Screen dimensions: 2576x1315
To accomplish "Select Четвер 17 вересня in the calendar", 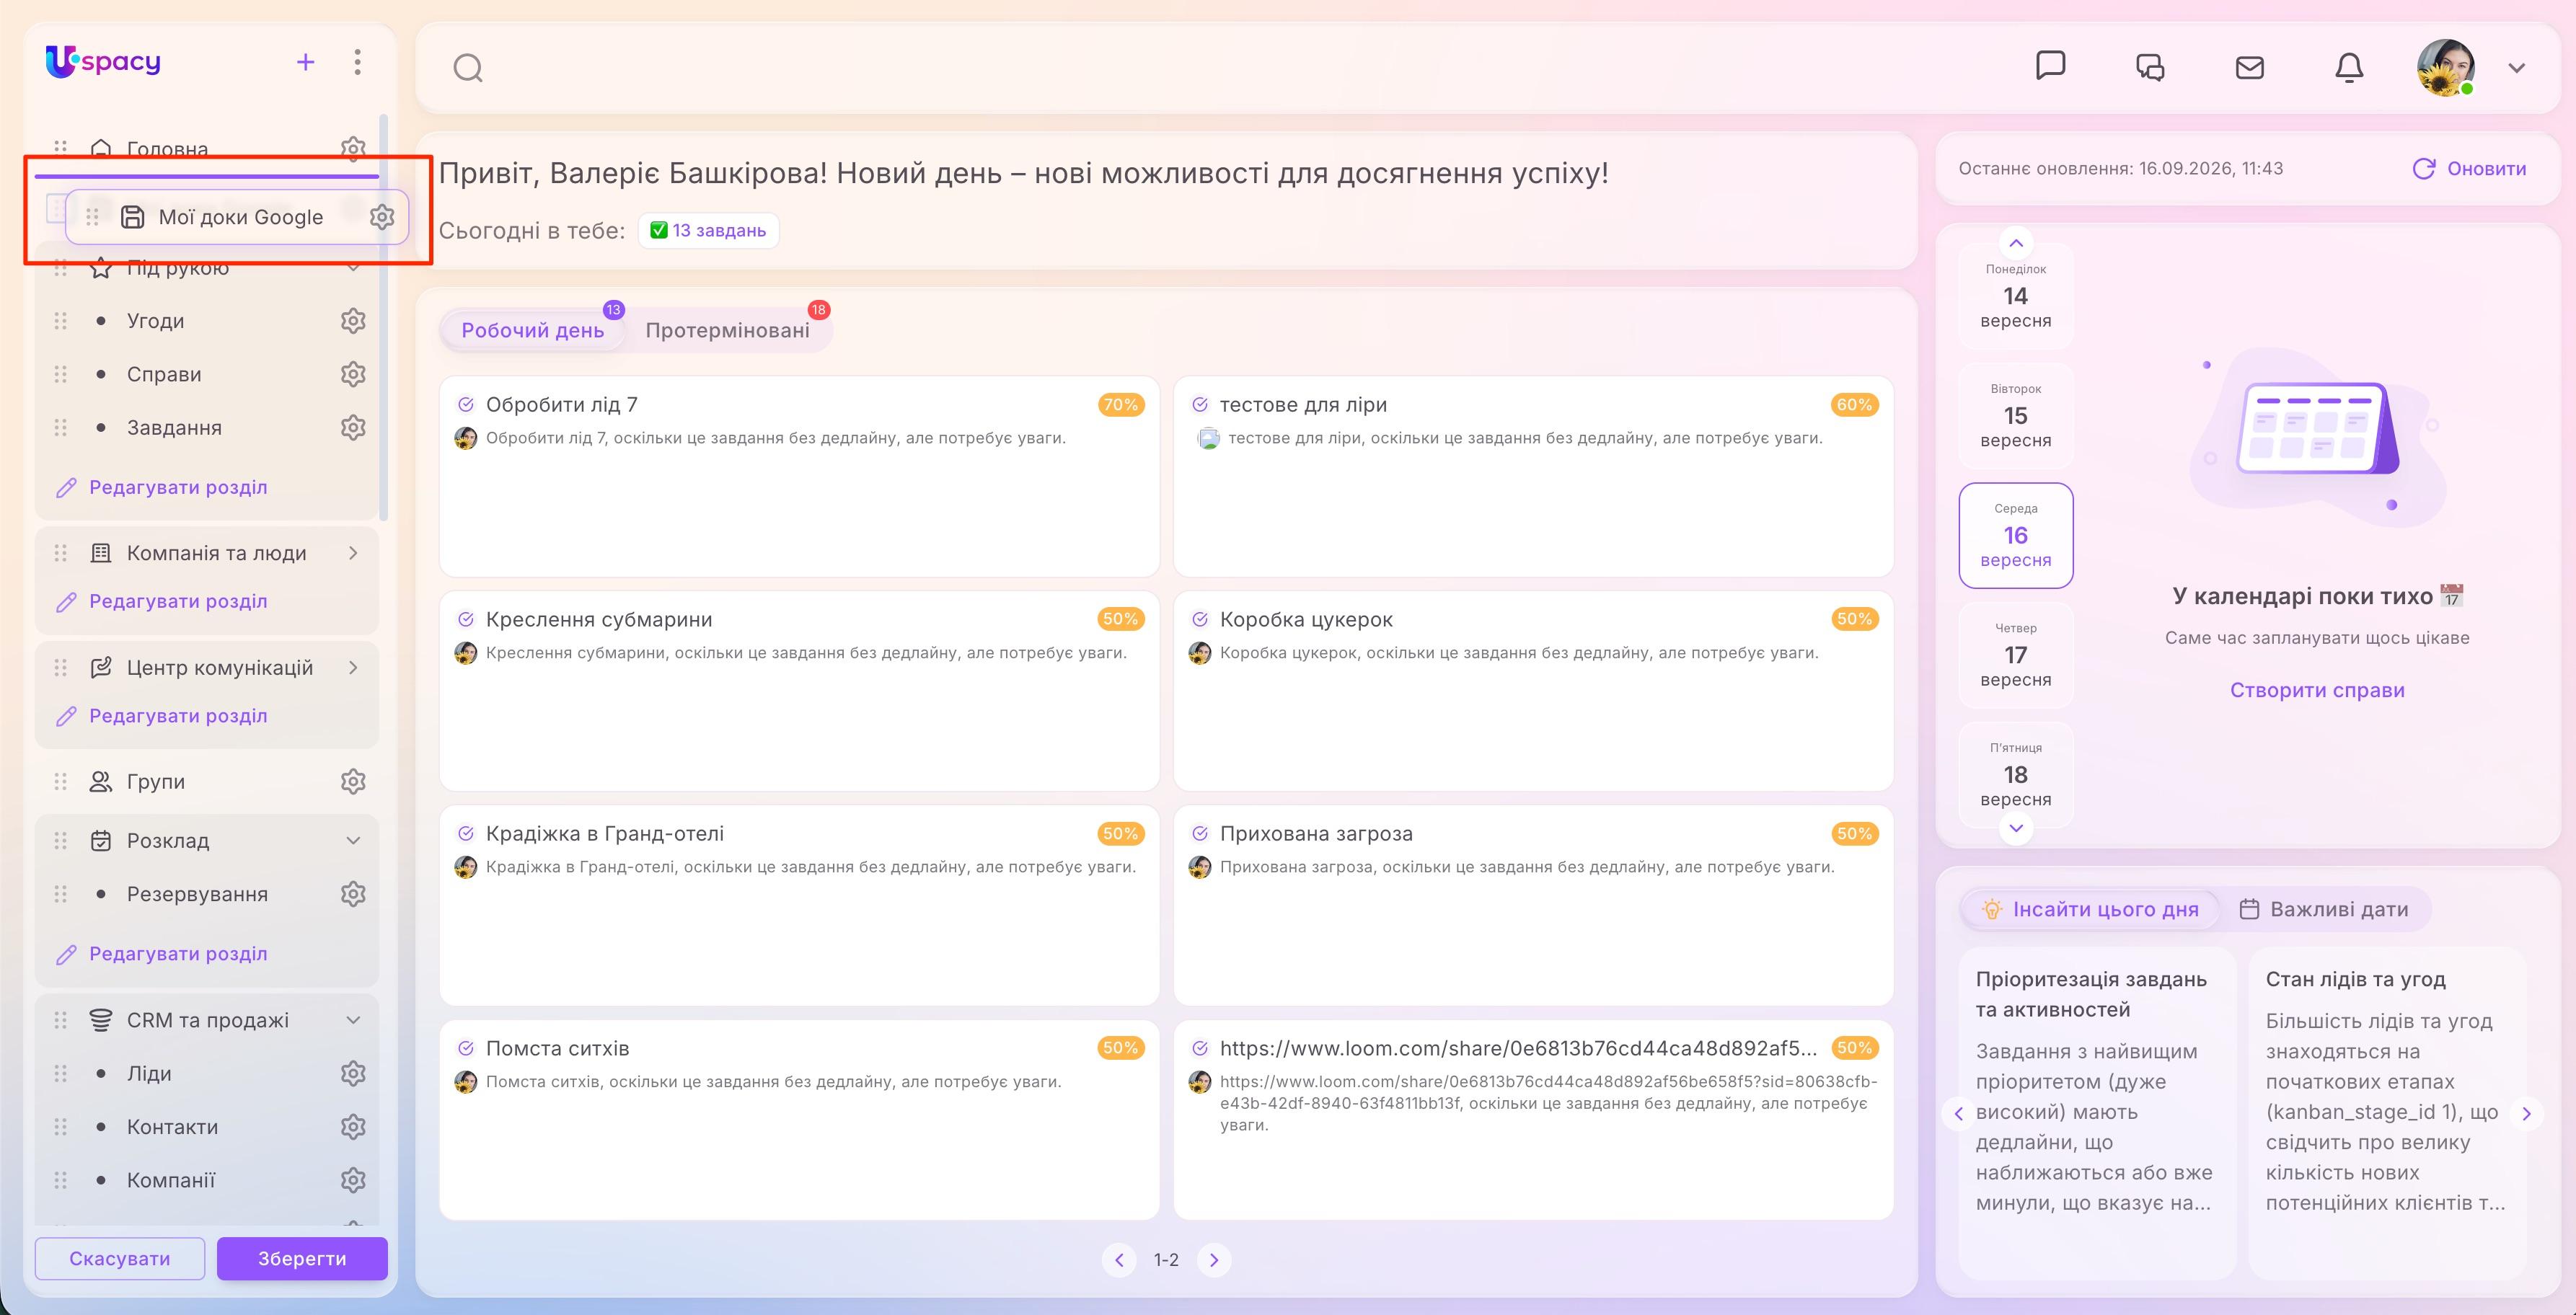I will coord(2016,655).
